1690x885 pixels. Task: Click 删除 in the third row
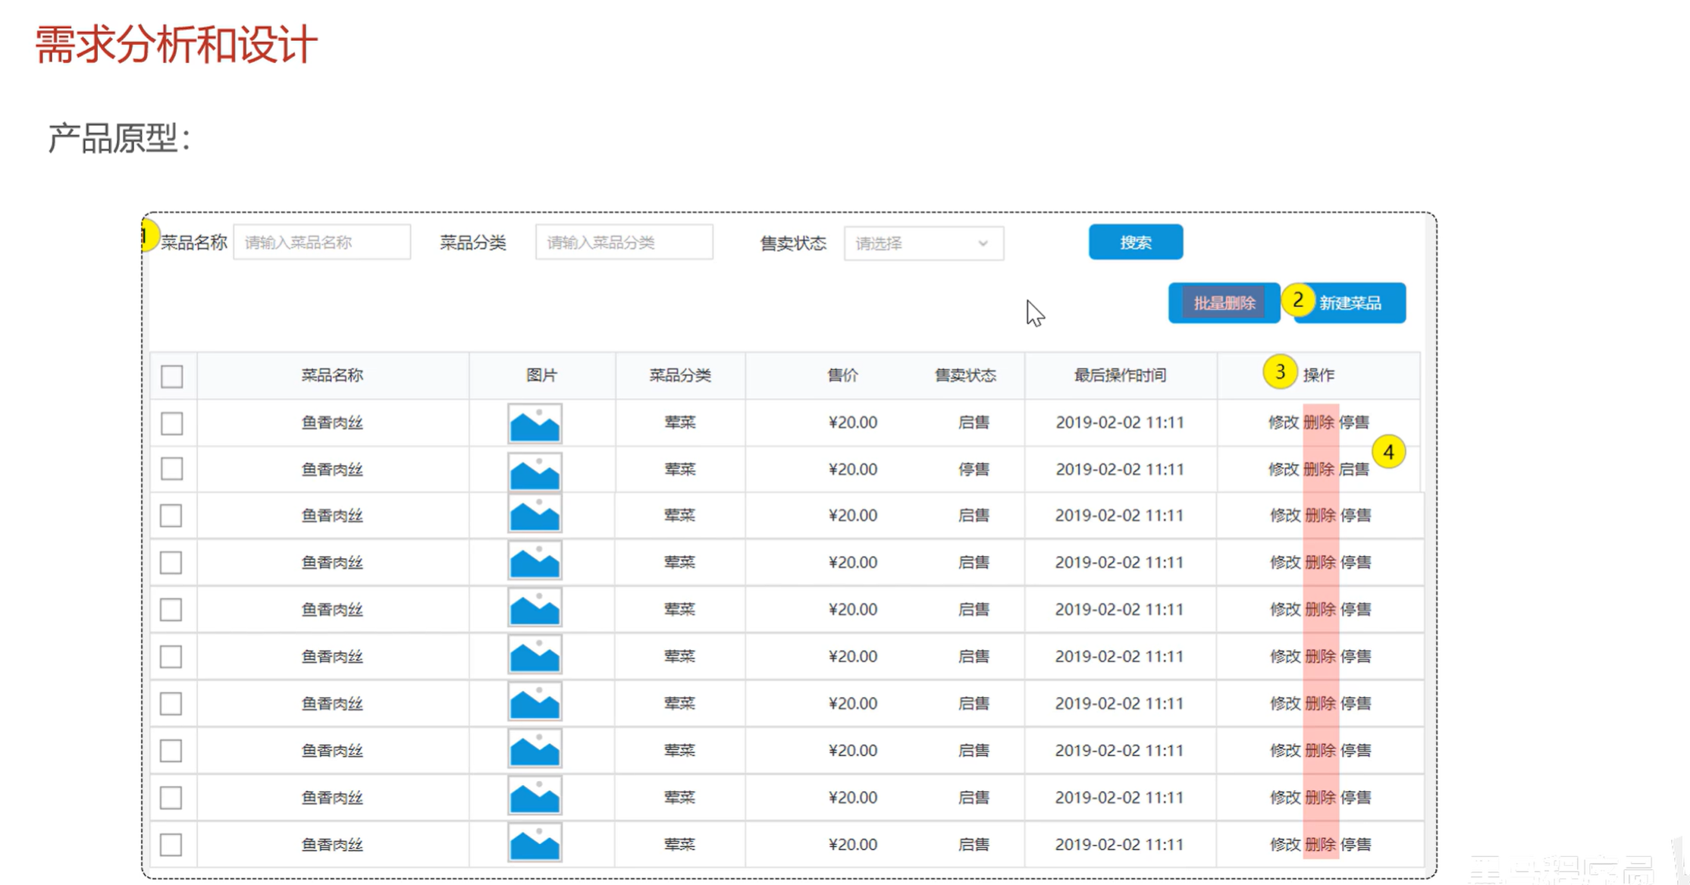[1320, 516]
